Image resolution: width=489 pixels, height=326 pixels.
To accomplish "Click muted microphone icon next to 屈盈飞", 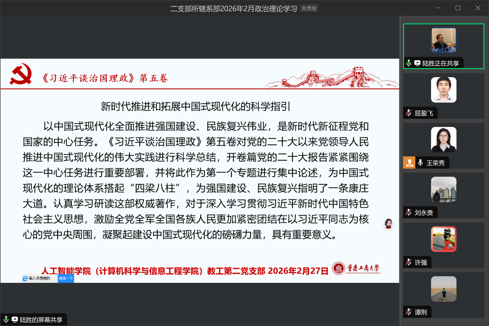I will click(x=409, y=113).
